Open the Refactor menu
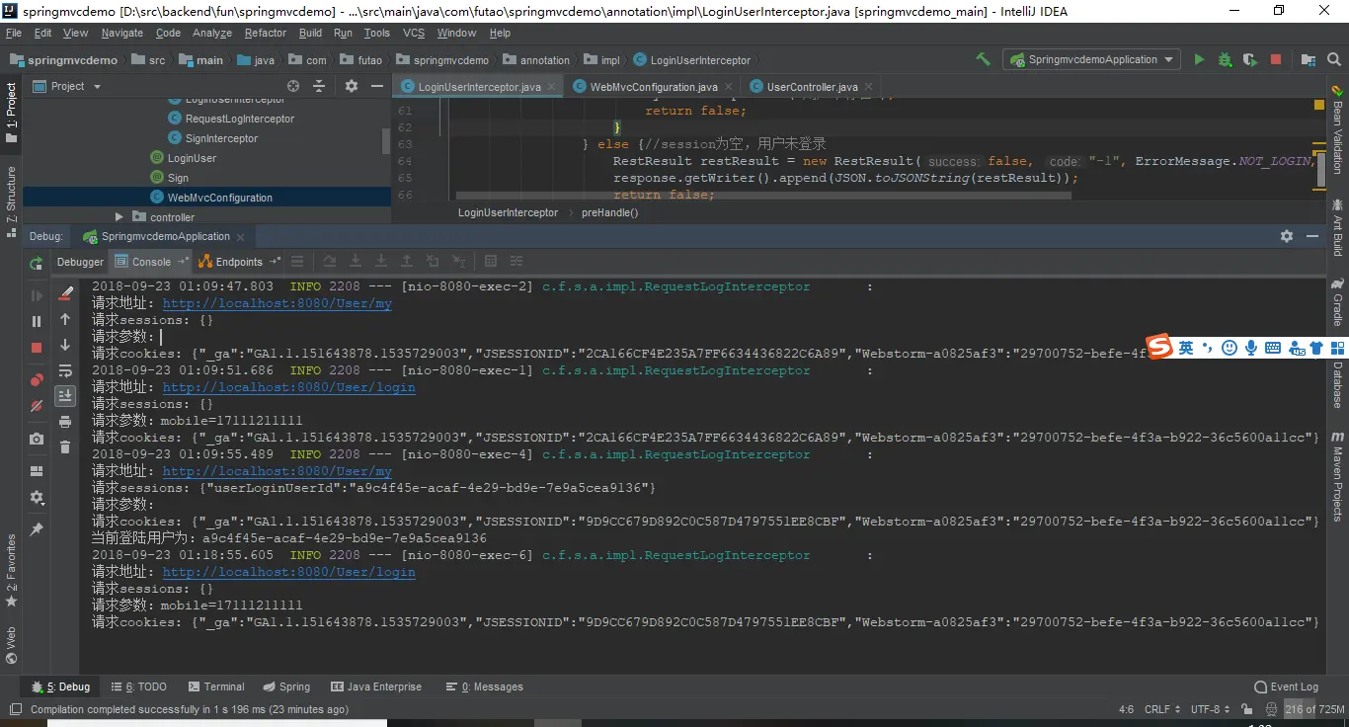1349x727 pixels. (266, 33)
